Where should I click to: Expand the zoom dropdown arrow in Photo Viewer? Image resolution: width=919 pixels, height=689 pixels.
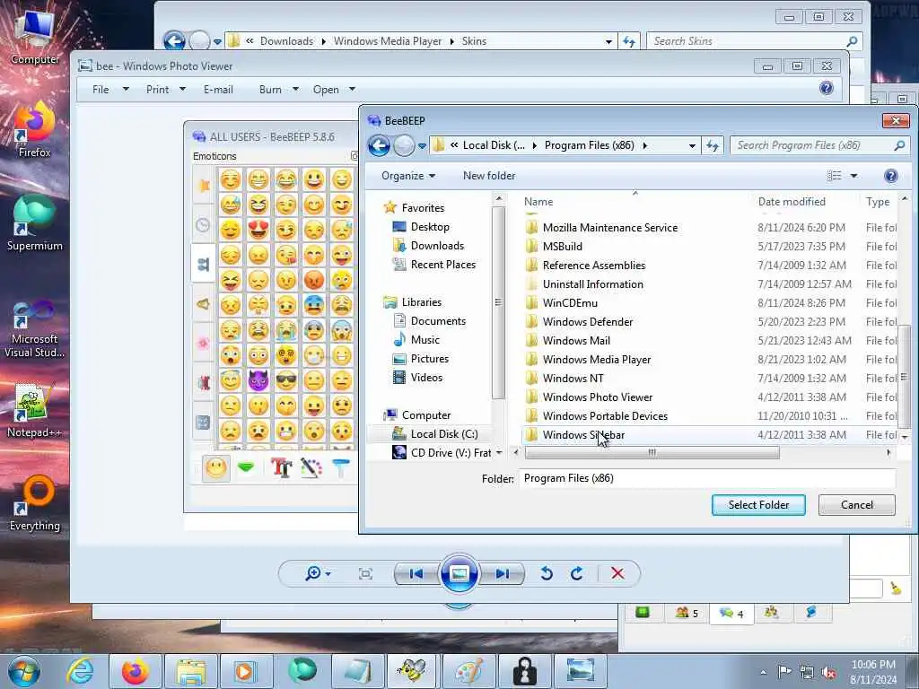coord(328,573)
